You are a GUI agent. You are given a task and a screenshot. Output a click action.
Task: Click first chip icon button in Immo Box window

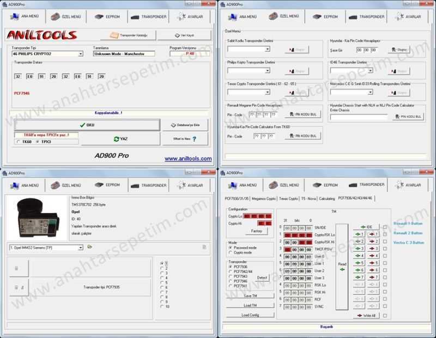pyautogui.click(x=19, y=268)
